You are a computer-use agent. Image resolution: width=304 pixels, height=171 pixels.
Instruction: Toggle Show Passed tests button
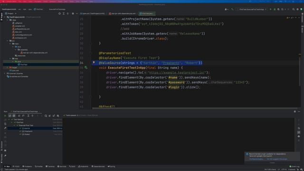click(x=9, y=116)
